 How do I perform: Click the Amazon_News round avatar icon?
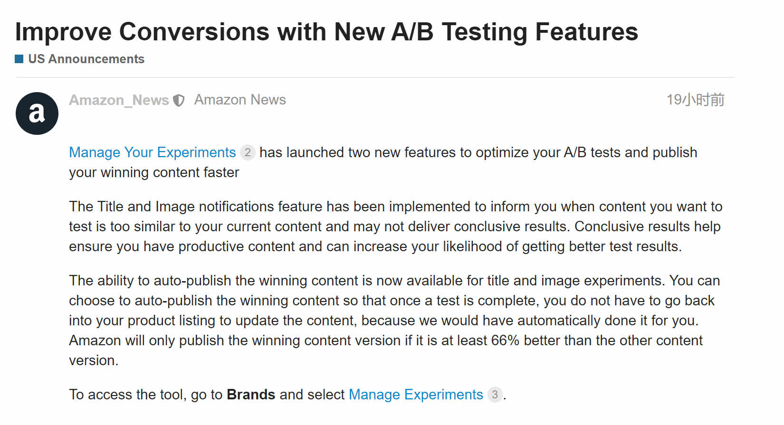(37, 113)
